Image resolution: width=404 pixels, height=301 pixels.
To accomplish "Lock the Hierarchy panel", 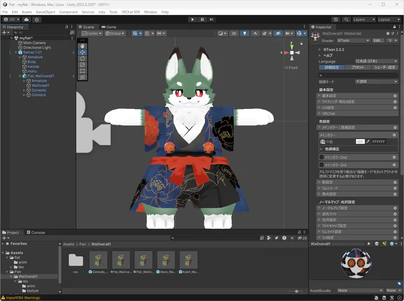I will point(67,27).
